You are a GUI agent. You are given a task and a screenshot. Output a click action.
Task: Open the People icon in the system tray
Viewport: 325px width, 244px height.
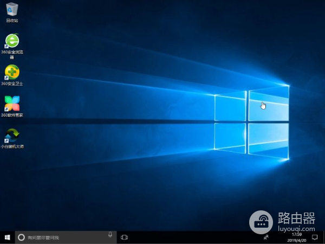point(266,237)
